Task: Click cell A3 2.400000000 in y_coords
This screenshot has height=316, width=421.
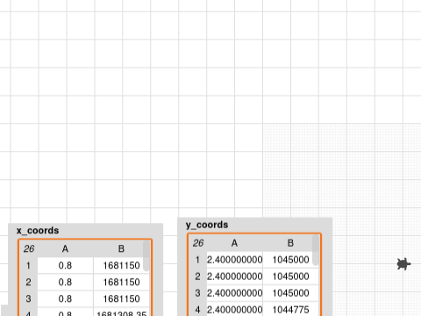Action: pyautogui.click(x=234, y=293)
